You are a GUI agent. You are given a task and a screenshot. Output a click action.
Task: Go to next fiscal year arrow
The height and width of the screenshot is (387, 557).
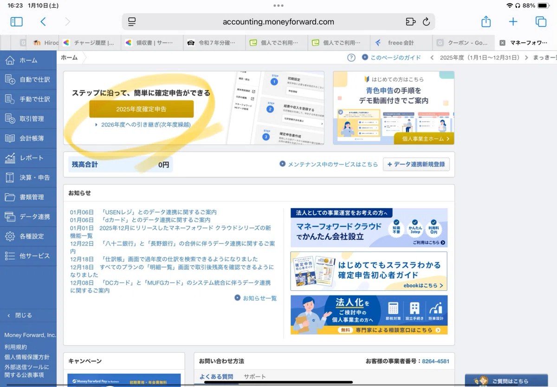tap(526, 58)
